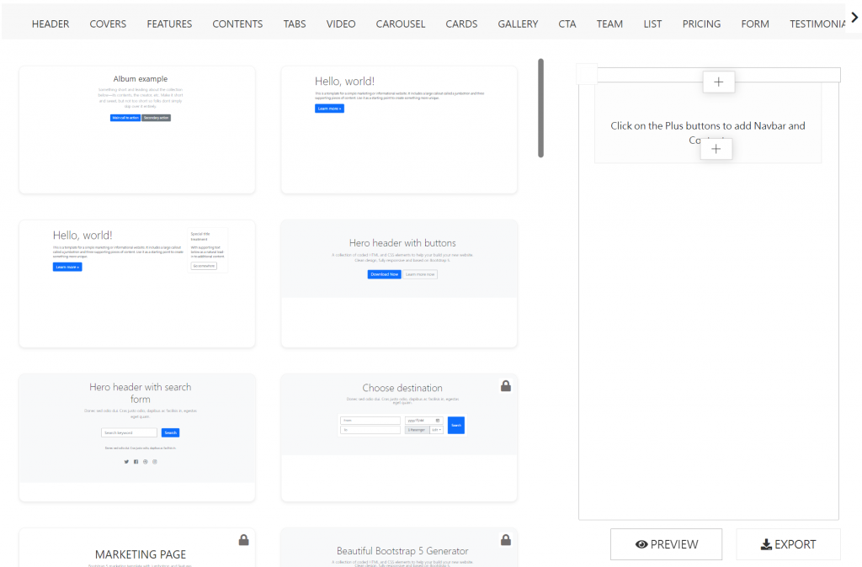Select the FEATURES tab
862x567 pixels.
169,24
